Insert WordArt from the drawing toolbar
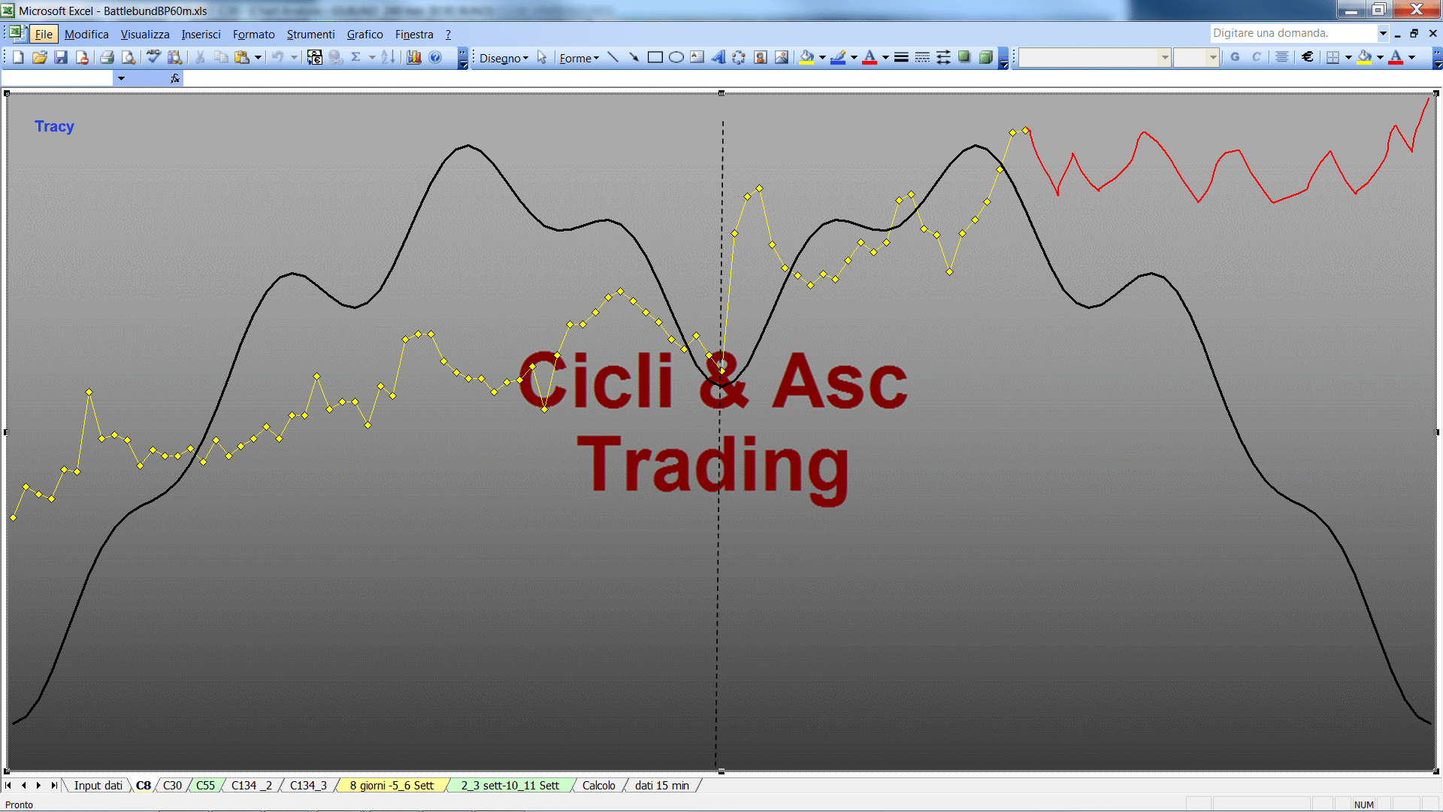This screenshot has width=1443, height=812. click(x=718, y=57)
